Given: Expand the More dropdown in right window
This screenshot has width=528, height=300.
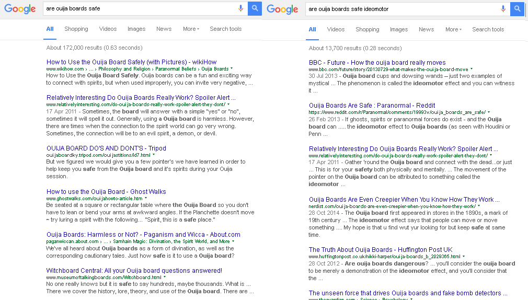Looking at the screenshot, I should [453, 29].
